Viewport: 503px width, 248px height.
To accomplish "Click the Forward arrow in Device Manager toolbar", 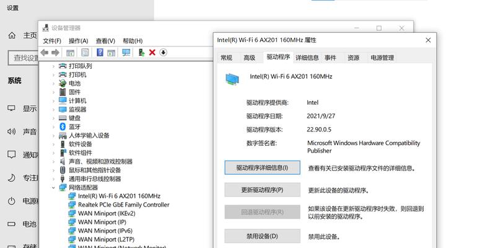I will coord(55,52).
